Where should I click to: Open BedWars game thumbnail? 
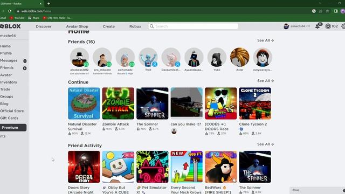[221, 167]
